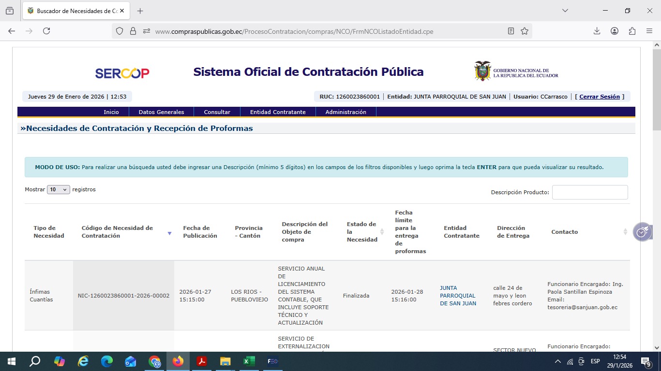Click the page vertical scrollbar
This screenshot has height=371, width=661.
(657, 193)
